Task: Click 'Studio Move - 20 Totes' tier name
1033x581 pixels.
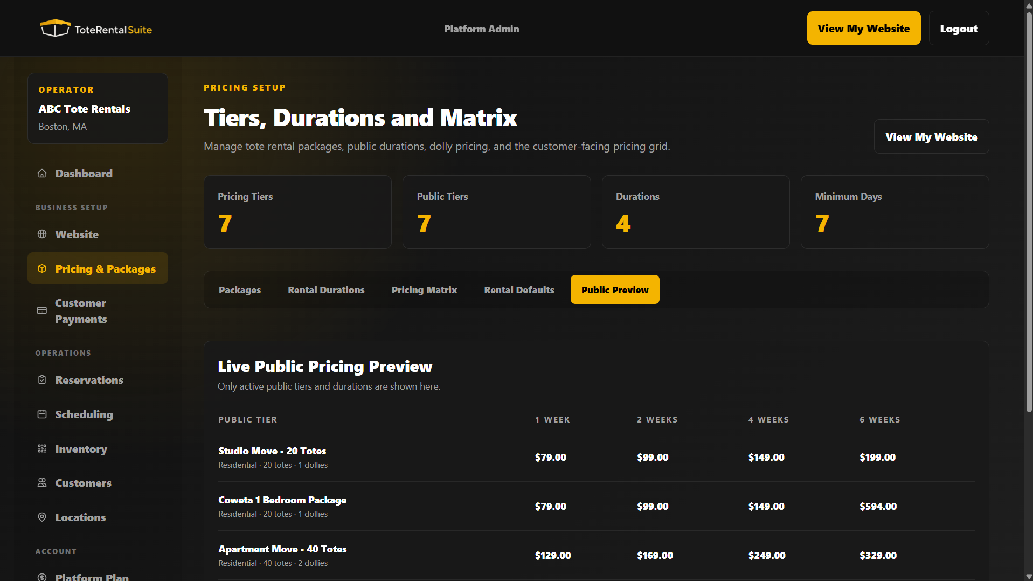Action: [x=272, y=451]
